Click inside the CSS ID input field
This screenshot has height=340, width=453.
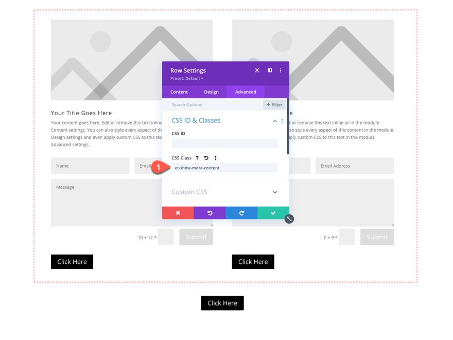click(x=224, y=144)
